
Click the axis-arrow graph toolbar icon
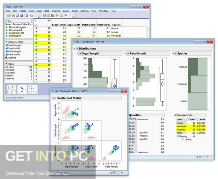click(61, 15)
